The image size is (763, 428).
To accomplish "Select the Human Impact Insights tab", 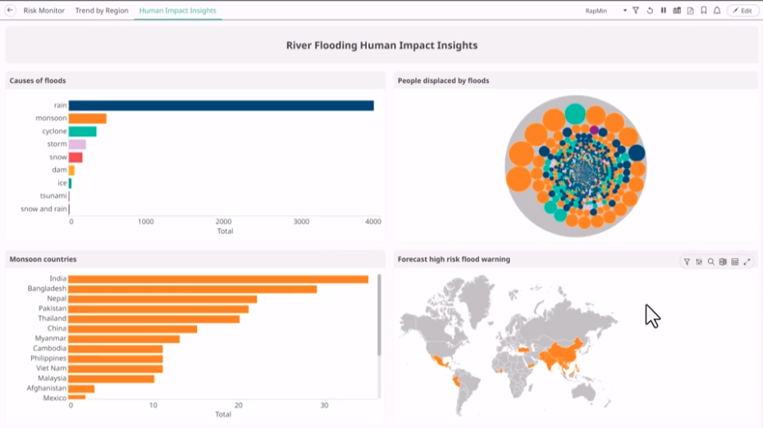I will pyautogui.click(x=178, y=11).
